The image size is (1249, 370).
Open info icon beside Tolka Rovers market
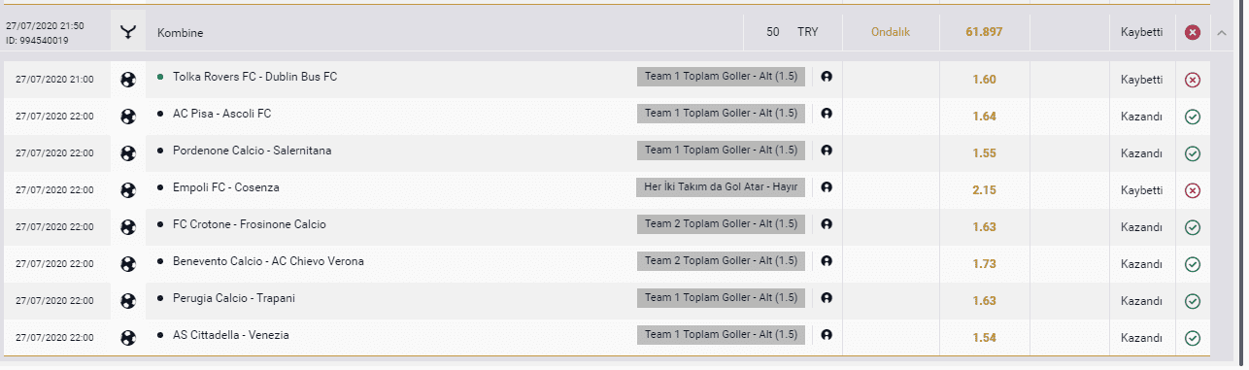(827, 77)
